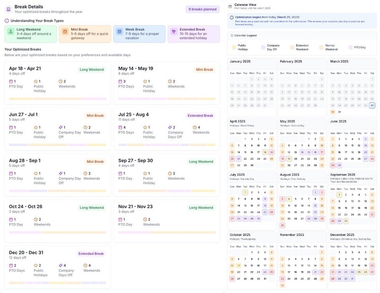Click the 'June 2025' month title
The height and width of the screenshot is (293, 380).
[x=338, y=121]
